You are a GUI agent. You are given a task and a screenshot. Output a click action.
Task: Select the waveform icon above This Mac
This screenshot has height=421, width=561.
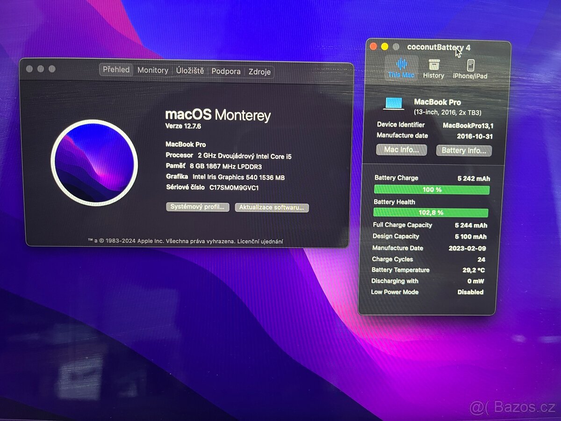(401, 66)
